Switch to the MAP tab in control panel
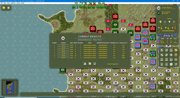Viewport: 180px width, 98px height. [158, 56]
